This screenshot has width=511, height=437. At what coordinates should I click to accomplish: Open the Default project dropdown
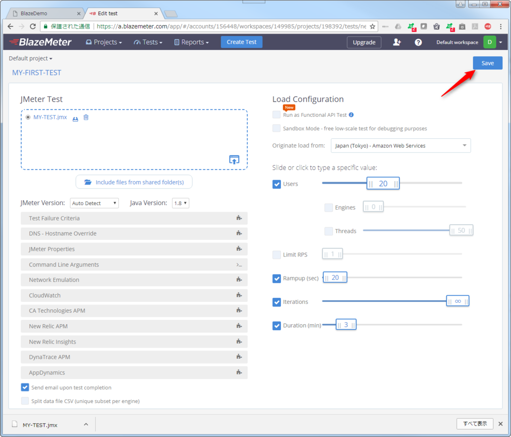30,58
